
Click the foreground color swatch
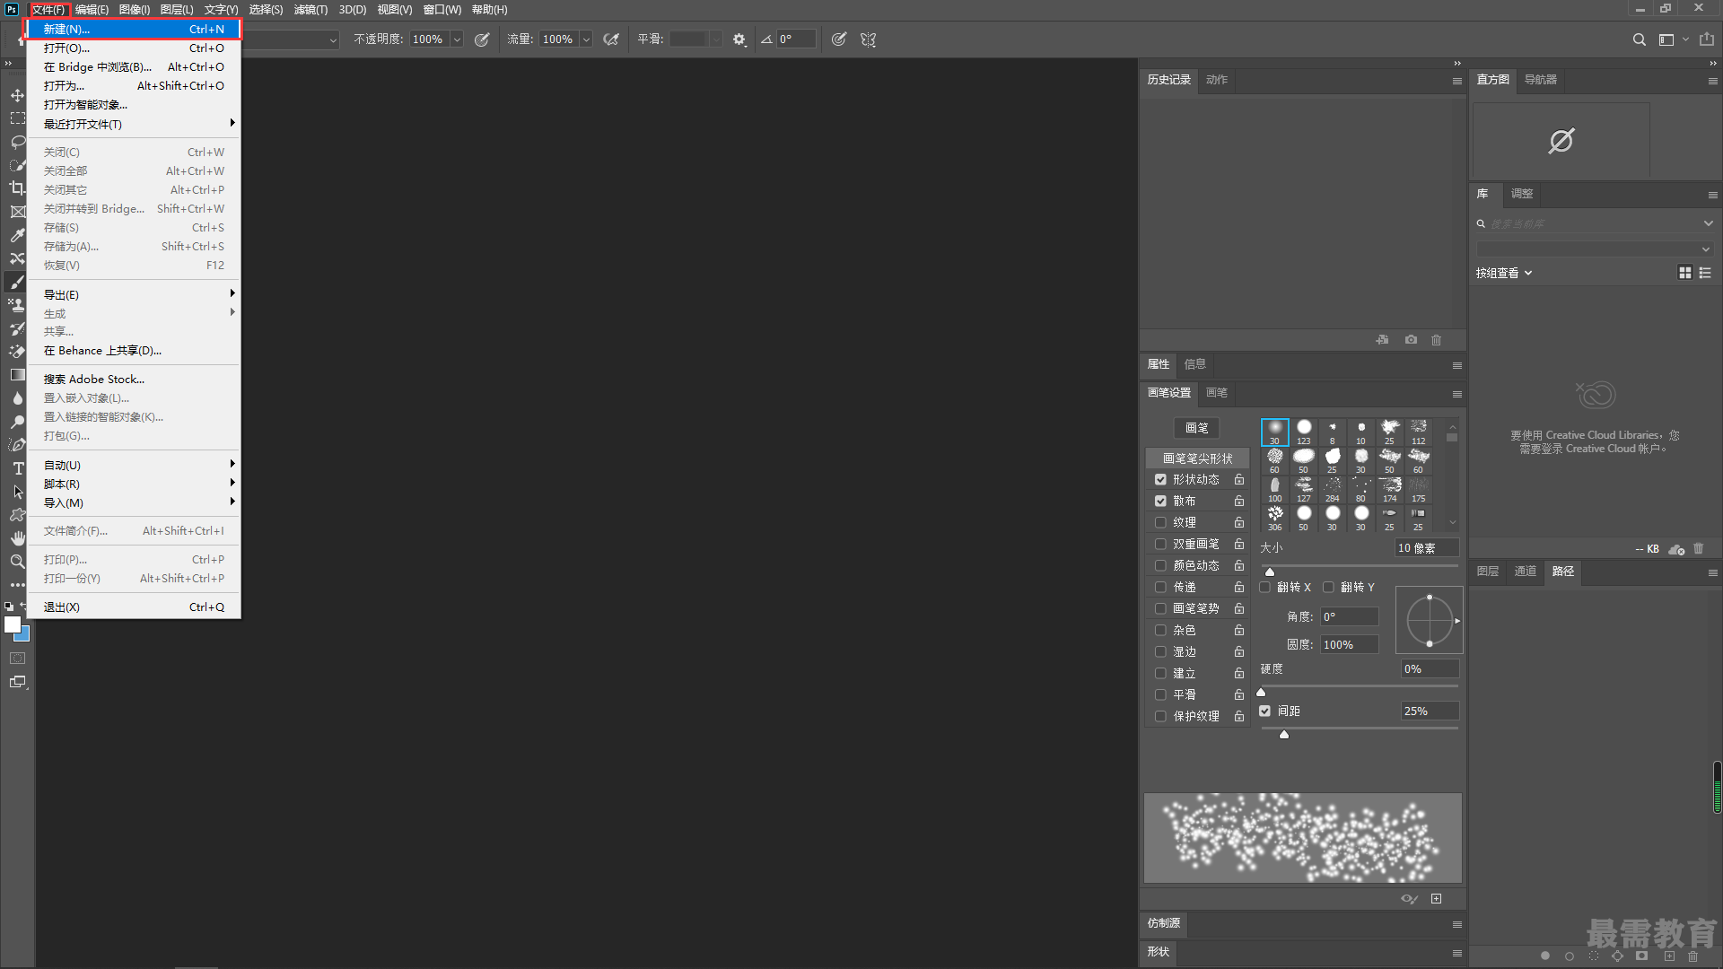tap(13, 624)
